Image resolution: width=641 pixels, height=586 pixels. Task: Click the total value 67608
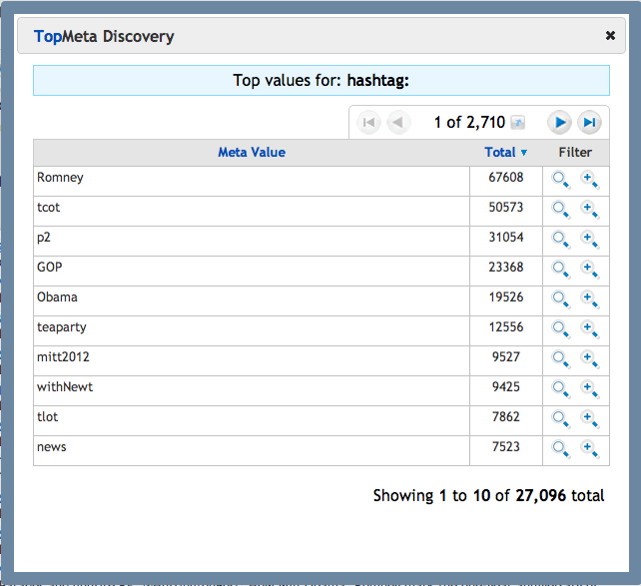point(506,178)
